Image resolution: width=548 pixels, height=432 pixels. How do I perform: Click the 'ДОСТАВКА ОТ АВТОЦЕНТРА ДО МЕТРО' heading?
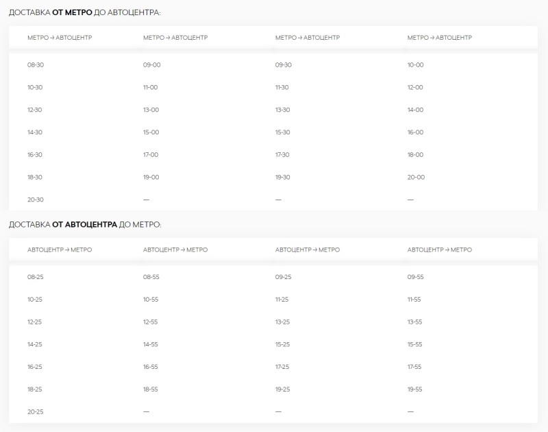pyautogui.click(x=85, y=225)
